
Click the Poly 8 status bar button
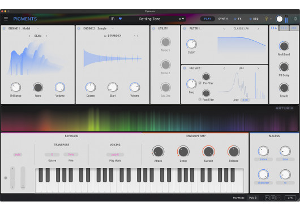point(253,198)
